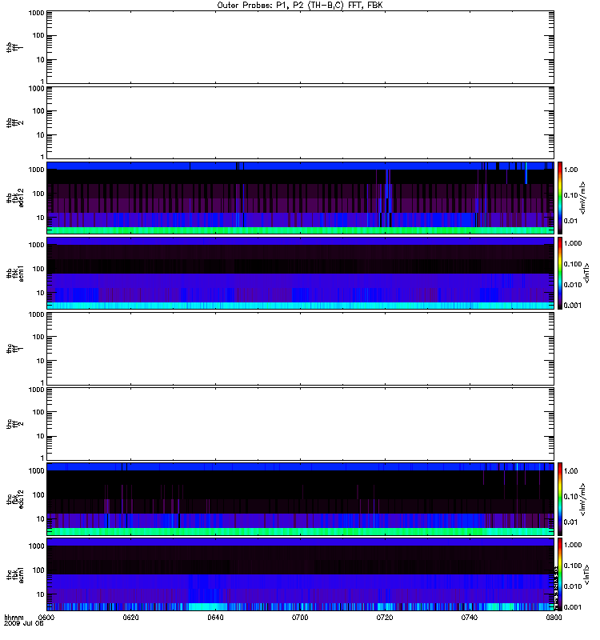600x640 pixels.
Task: Select the thc fbk edc12 axis label
Action: tap(14, 499)
